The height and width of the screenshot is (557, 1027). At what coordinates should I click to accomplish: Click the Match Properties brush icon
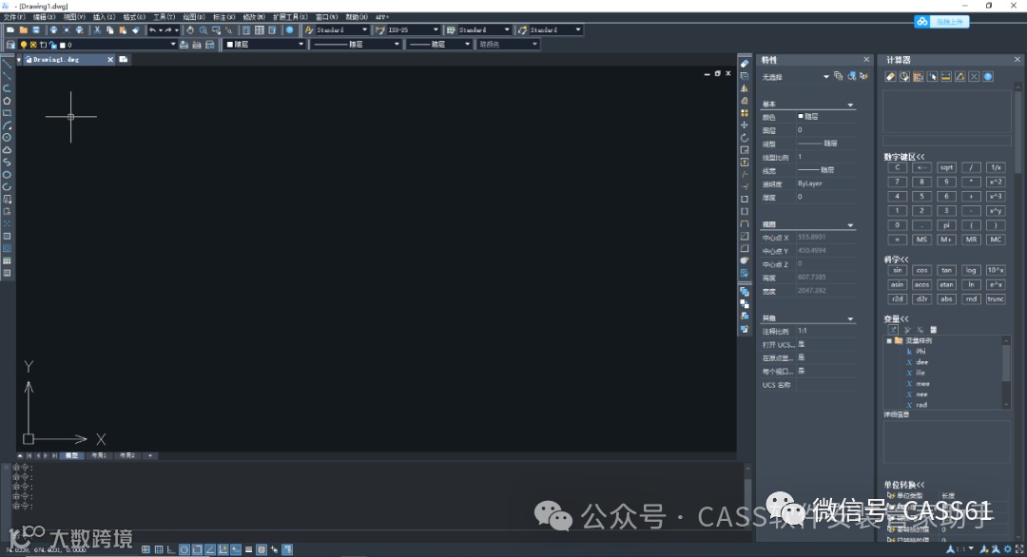136,30
